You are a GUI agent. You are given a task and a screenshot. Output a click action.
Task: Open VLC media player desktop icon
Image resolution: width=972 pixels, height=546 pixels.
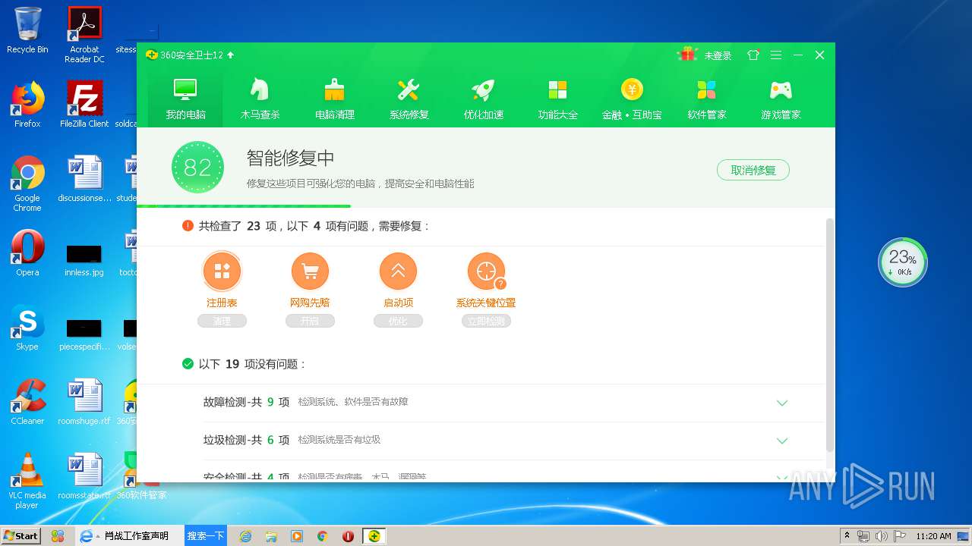point(27,481)
